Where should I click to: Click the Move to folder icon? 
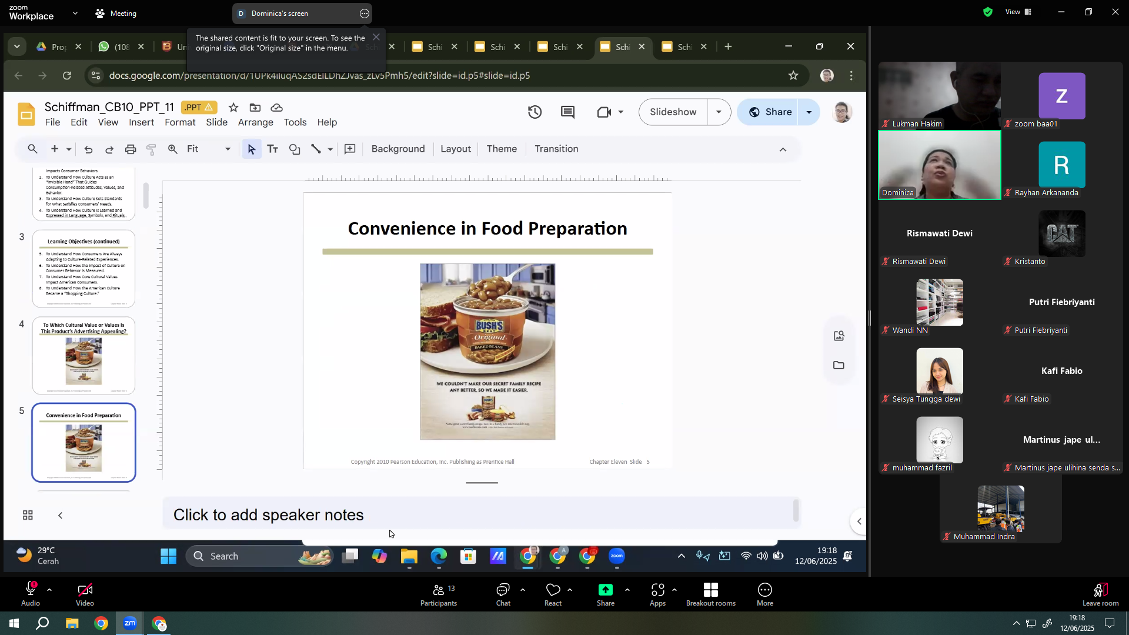coord(255,108)
